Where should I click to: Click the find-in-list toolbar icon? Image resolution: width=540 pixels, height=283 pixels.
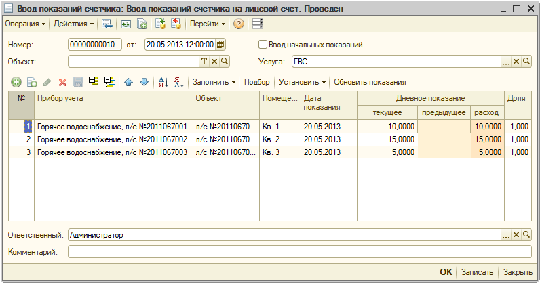click(x=107, y=24)
